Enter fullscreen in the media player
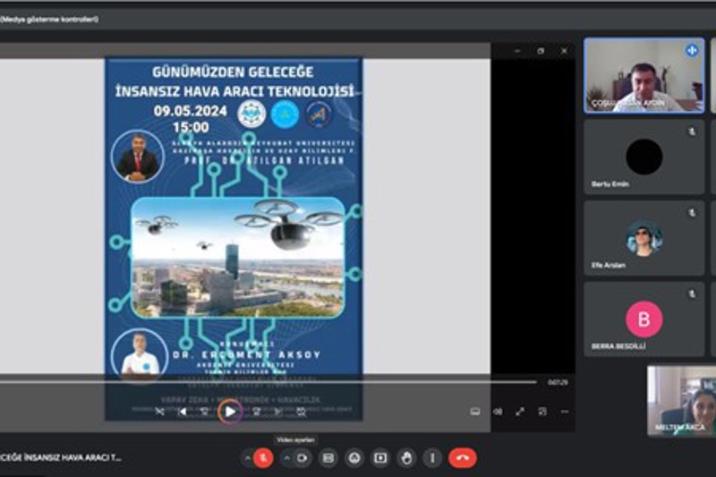This screenshot has height=477, width=716. click(x=520, y=412)
